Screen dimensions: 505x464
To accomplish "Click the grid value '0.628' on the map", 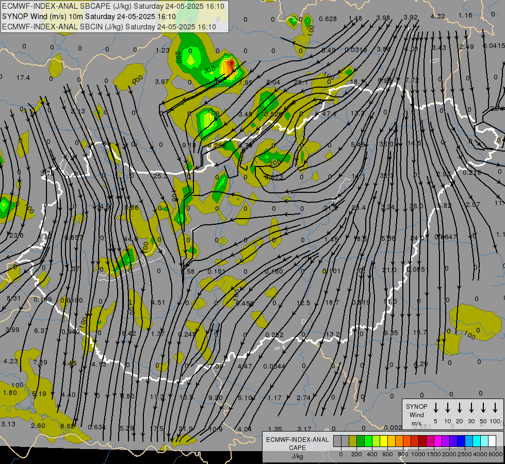I will click(328, 19).
